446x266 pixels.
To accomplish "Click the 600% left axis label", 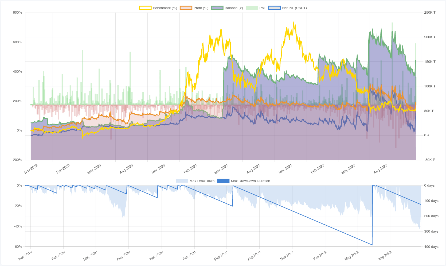I will point(17,42).
